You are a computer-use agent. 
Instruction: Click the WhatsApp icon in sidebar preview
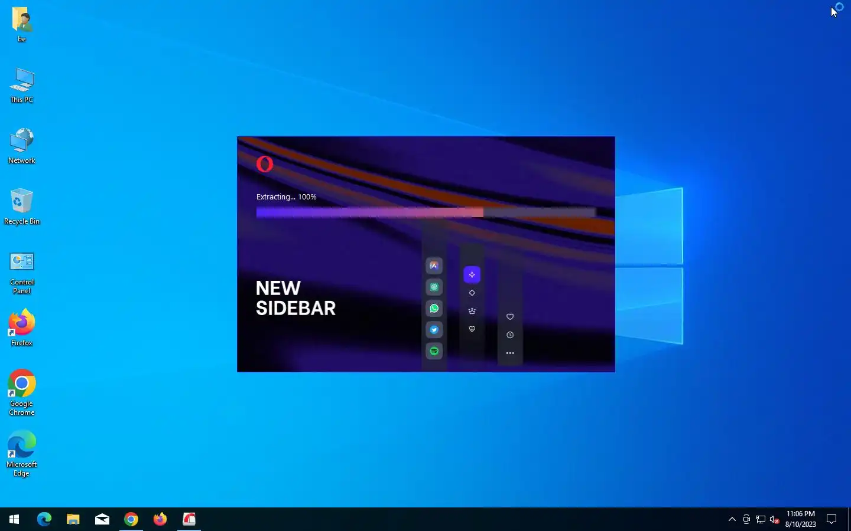[434, 309]
